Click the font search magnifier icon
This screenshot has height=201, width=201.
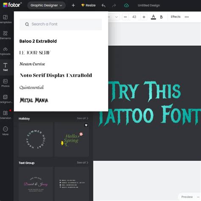point(27,24)
